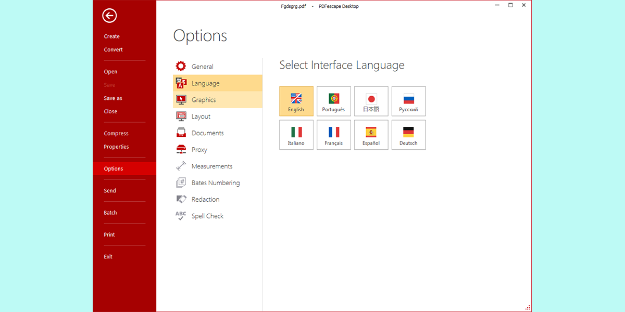The image size is (625, 312).
Task: Open Bates Numbering icon
Action: 181,183
